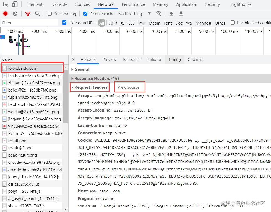Switch to the Performance panel
271x212 pixels.
coord(133,4)
